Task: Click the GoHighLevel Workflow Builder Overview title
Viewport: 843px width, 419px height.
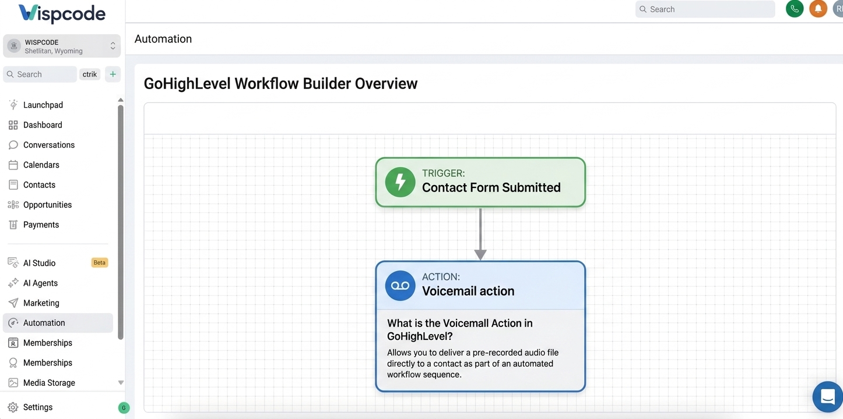Action: 280,83
